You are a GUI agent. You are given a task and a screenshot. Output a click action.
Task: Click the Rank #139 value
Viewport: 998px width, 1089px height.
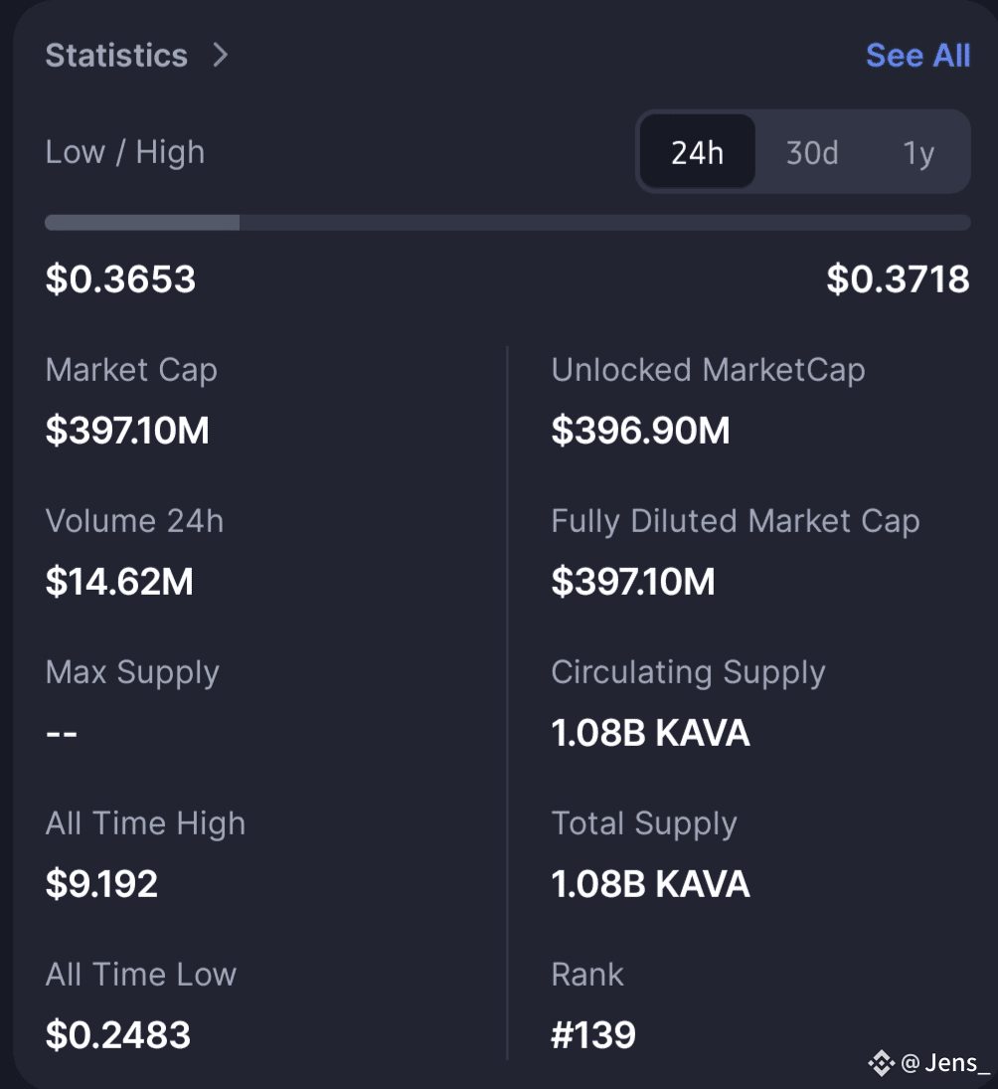coord(592,1035)
